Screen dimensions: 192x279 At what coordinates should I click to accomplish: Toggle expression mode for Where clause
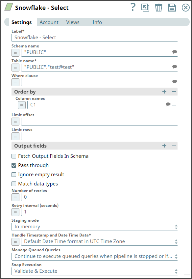pyautogui.click(x=15, y=82)
